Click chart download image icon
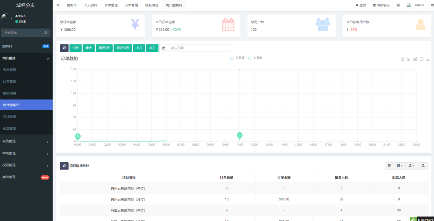Viewport: 434px width, 221px height. (428, 59)
